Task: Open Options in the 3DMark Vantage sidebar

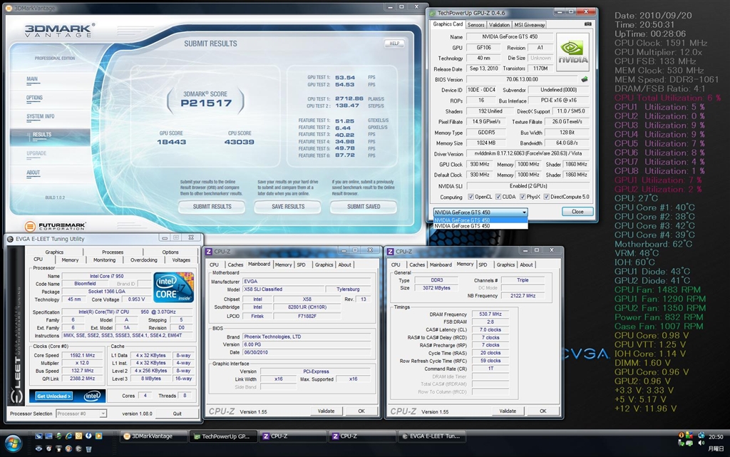Action: pyautogui.click(x=34, y=98)
